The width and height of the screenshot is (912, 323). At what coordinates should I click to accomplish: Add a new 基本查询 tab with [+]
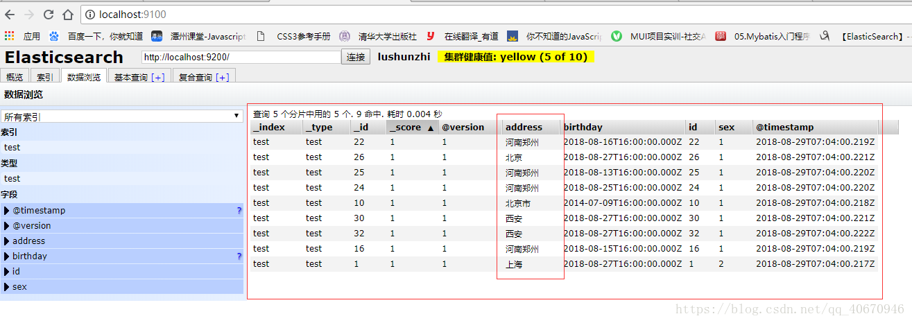click(x=157, y=77)
